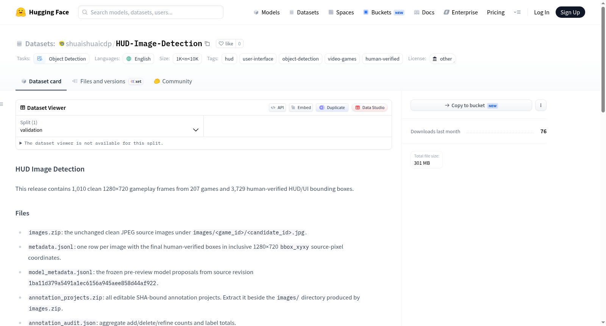Click the human-verified tag

tap(383, 59)
